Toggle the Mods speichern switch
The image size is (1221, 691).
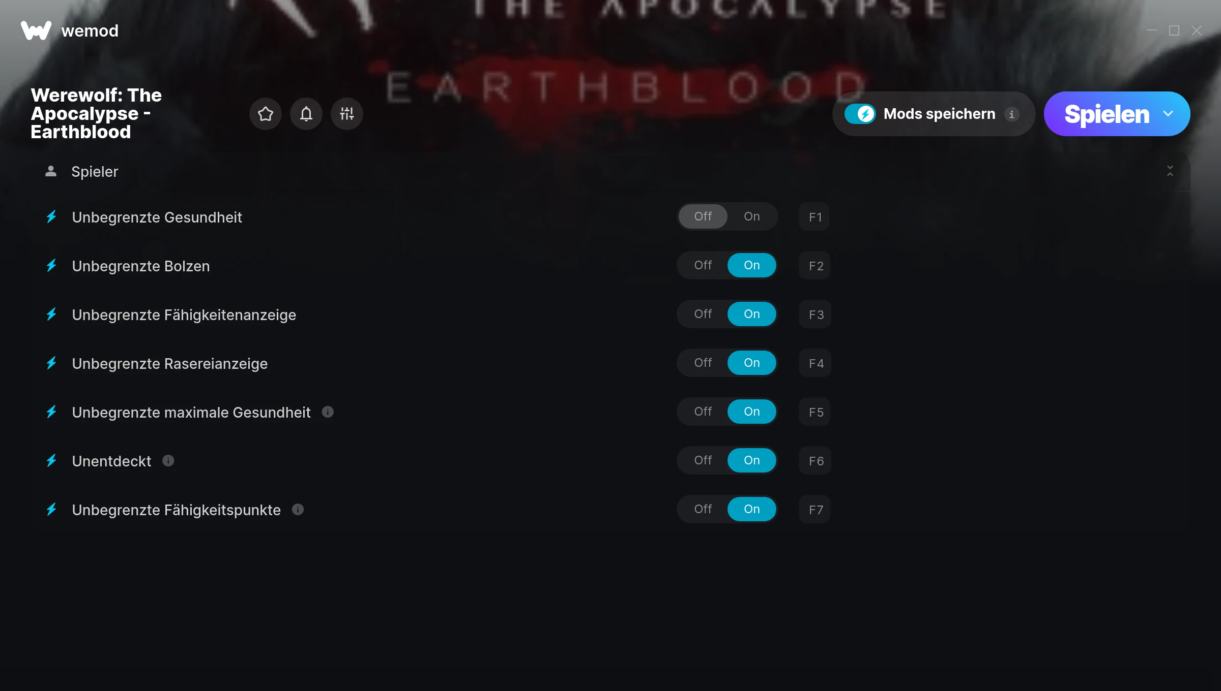(x=860, y=114)
